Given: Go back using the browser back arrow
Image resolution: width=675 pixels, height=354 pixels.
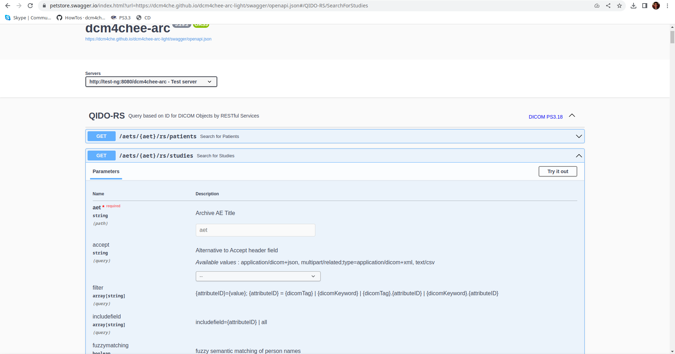Looking at the screenshot, I should 8,6.
